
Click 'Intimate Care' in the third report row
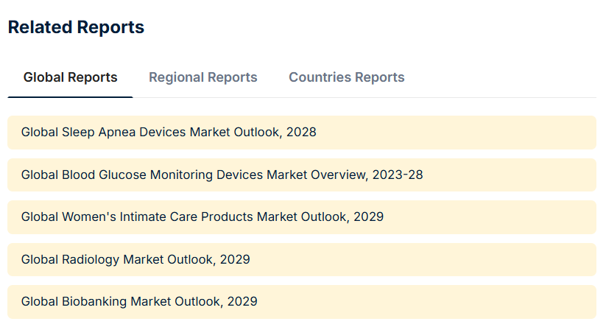tap(158, 217)
